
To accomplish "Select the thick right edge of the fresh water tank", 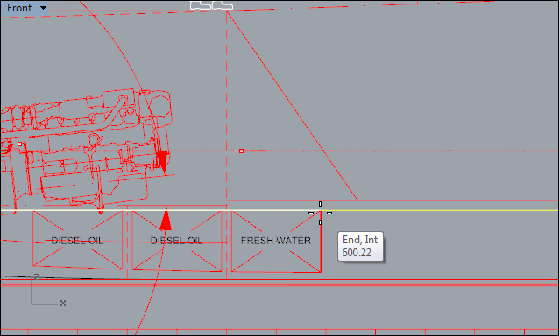I will pyautogui.click(x=321, y=242).
